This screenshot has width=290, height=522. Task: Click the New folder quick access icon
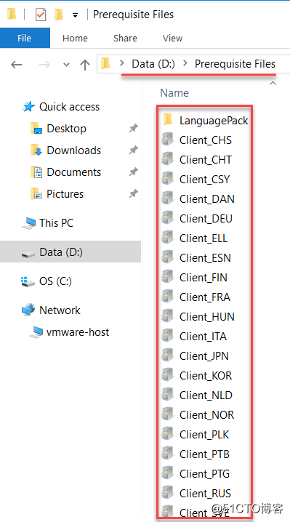[59, 15]
